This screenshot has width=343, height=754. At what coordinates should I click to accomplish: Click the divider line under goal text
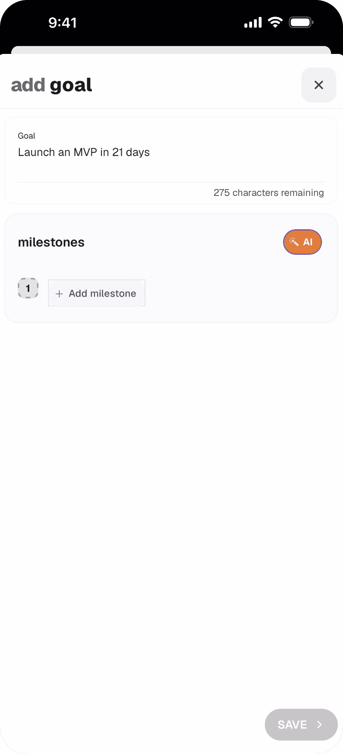(171, 182)
